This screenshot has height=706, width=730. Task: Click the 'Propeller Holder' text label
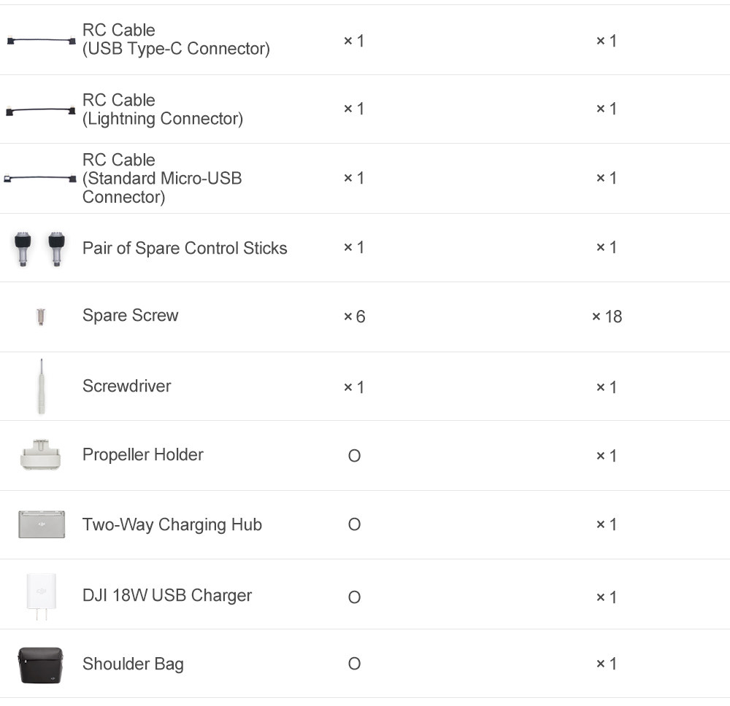142,455
